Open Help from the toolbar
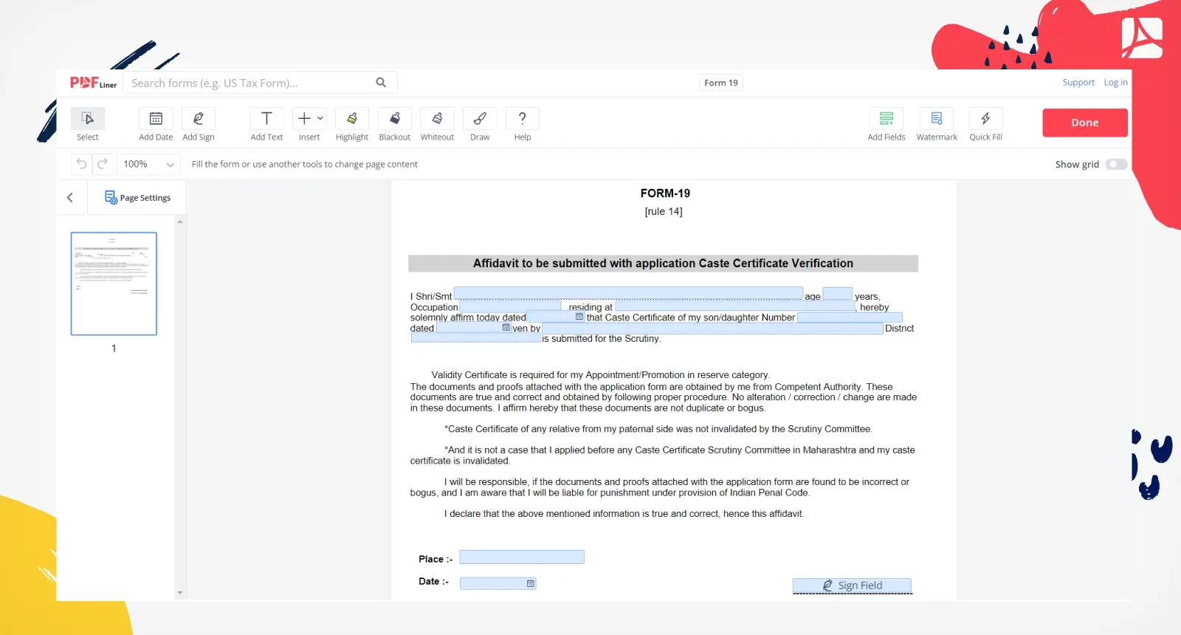This screenshot has height=635, width=1181. (523, 124)
